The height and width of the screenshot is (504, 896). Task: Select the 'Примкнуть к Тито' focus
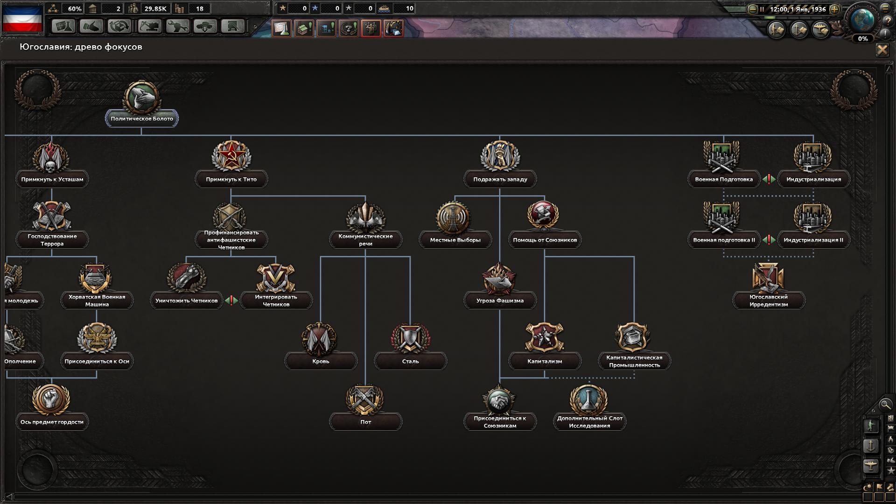pos(231,164)
